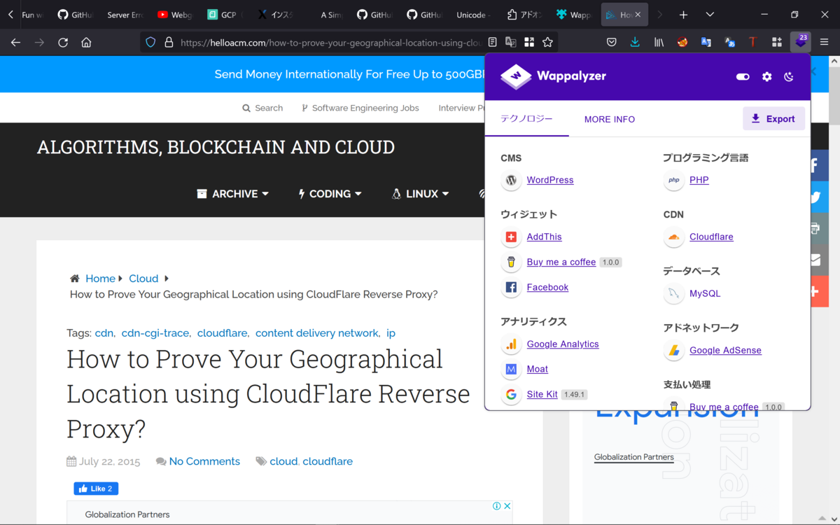Save page to Pocket
Image resolution: width=840 pixels, height=525 pixels.
pos(612,42)
